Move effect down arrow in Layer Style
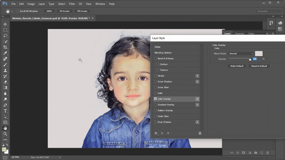 coord(168,133)
